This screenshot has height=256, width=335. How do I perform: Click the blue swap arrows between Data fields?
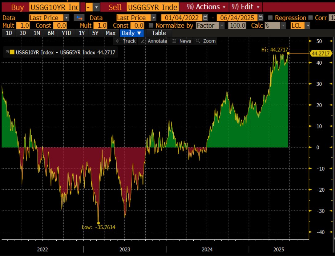[79, 18]
